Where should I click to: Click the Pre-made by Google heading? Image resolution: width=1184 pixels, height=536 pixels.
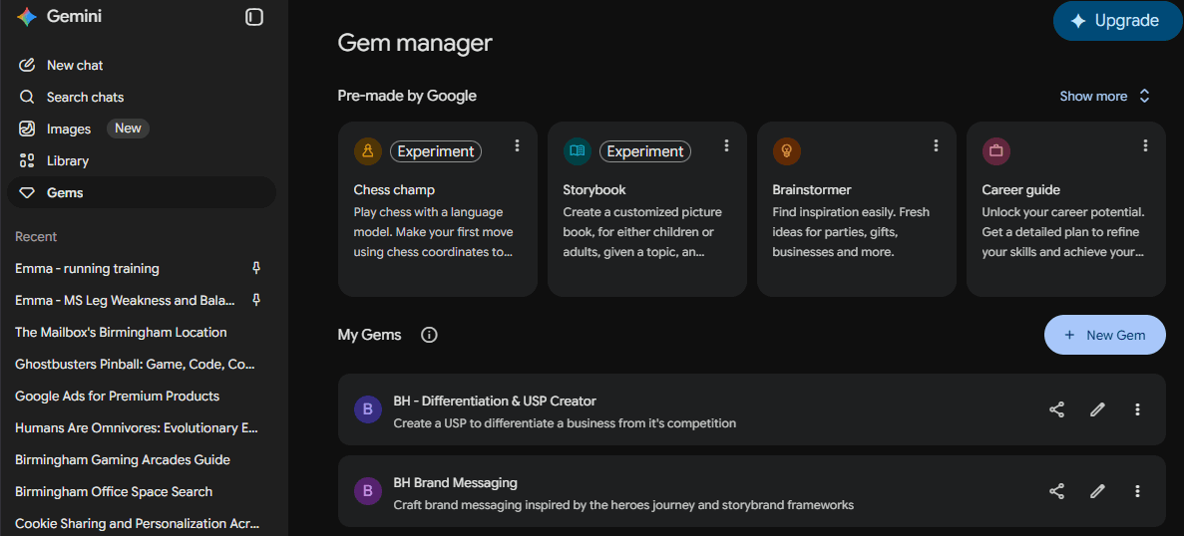tap(407, 96)
